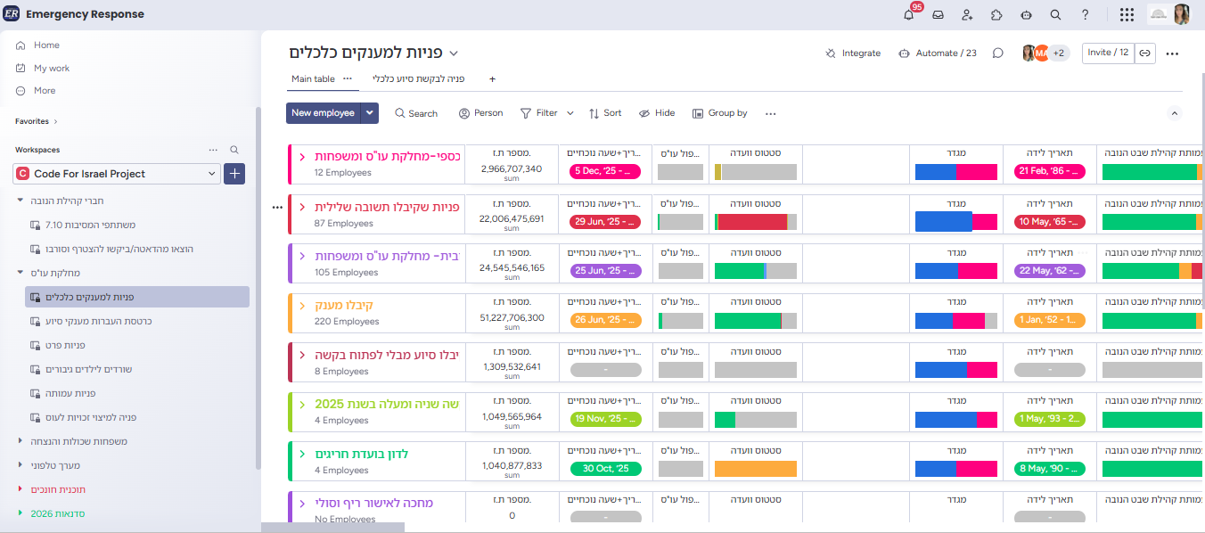Open the help question mark icon
1205x533 pixels.
click(1085, 15)
